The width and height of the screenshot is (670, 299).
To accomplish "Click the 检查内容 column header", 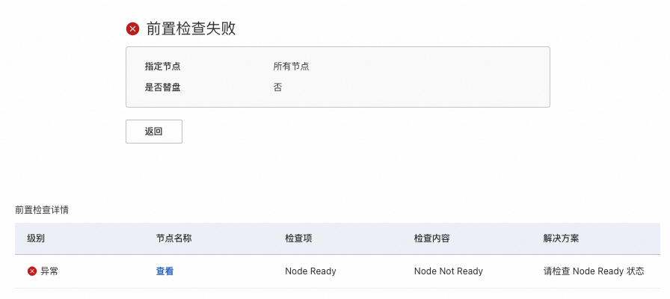I will click(x=431, y=238).
